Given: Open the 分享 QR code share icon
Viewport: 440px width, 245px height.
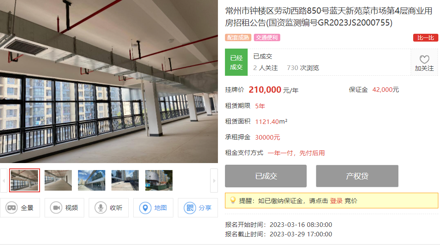Looking at the screenshot, I should click(190, 208).
